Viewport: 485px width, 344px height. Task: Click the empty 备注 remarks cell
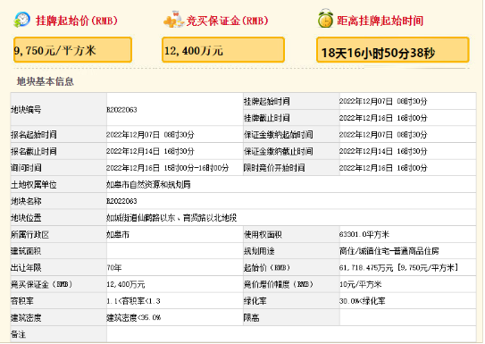[291, 334]
